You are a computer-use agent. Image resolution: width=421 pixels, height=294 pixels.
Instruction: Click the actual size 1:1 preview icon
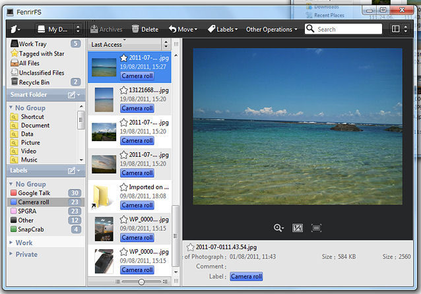pos(298,228)
